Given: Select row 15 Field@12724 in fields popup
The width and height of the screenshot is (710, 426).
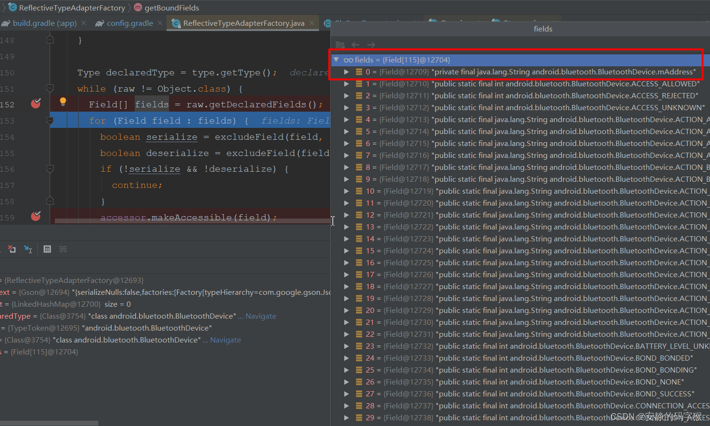Looking at the screenshot, I should (520, 250).
